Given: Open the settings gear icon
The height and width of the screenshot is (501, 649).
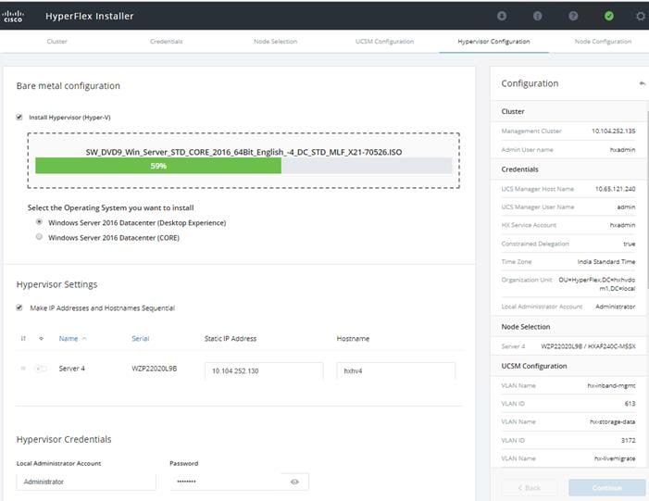Looking at the screenshot, I should (x=641, y=16).
